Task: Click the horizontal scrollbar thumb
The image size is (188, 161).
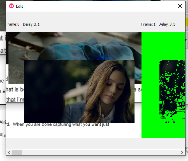Action: pyautogui.click(x=17, y=153)
